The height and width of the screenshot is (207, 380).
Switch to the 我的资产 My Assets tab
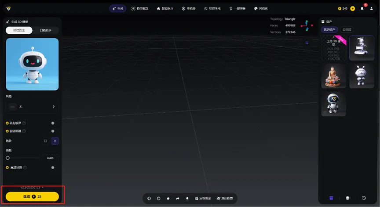(x=329, y=29)
